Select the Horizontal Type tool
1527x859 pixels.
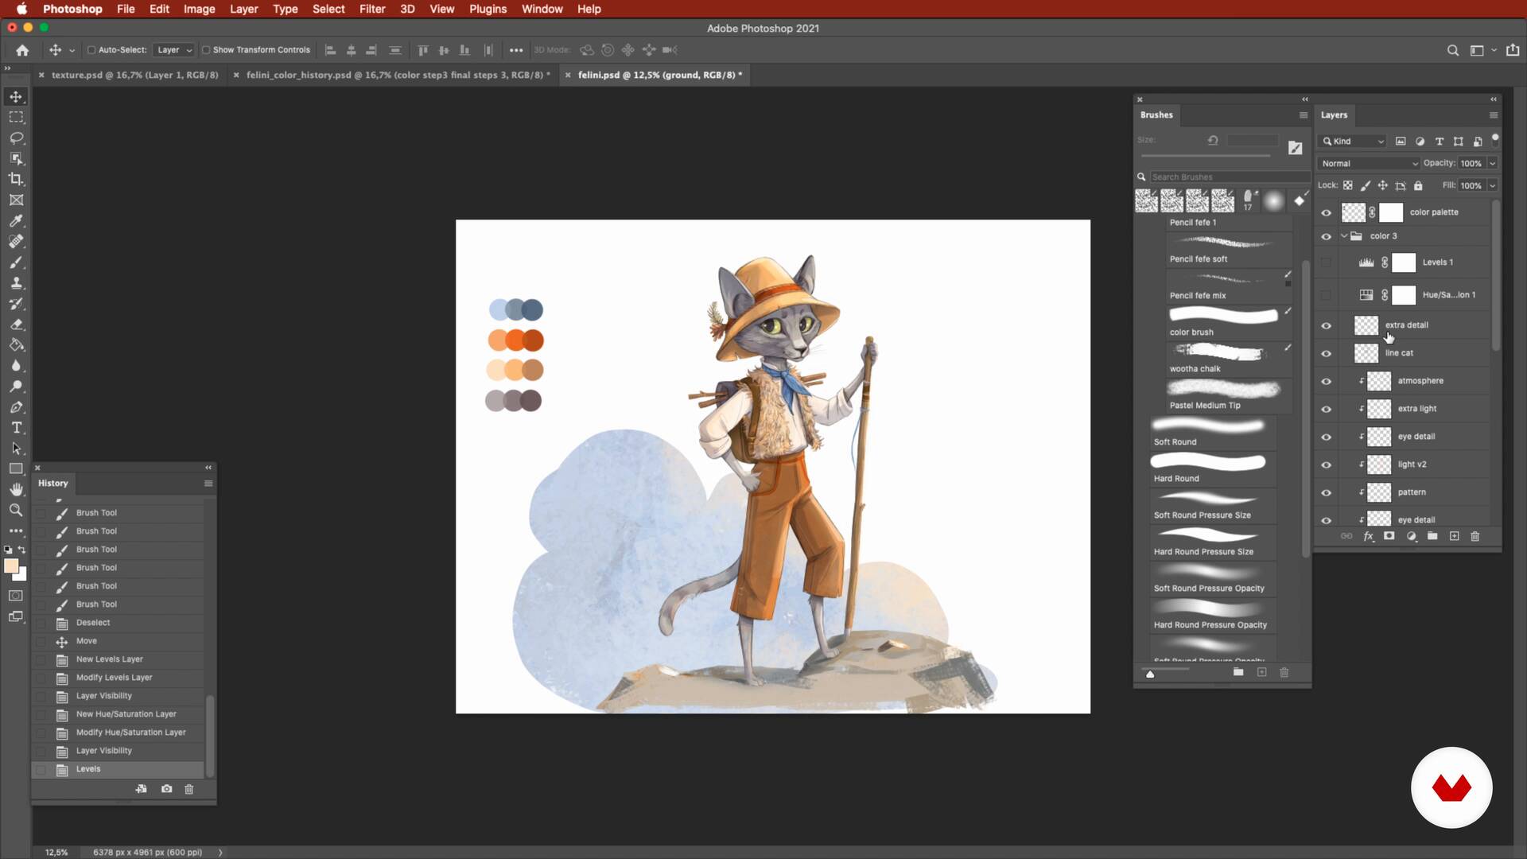[16, 427]
